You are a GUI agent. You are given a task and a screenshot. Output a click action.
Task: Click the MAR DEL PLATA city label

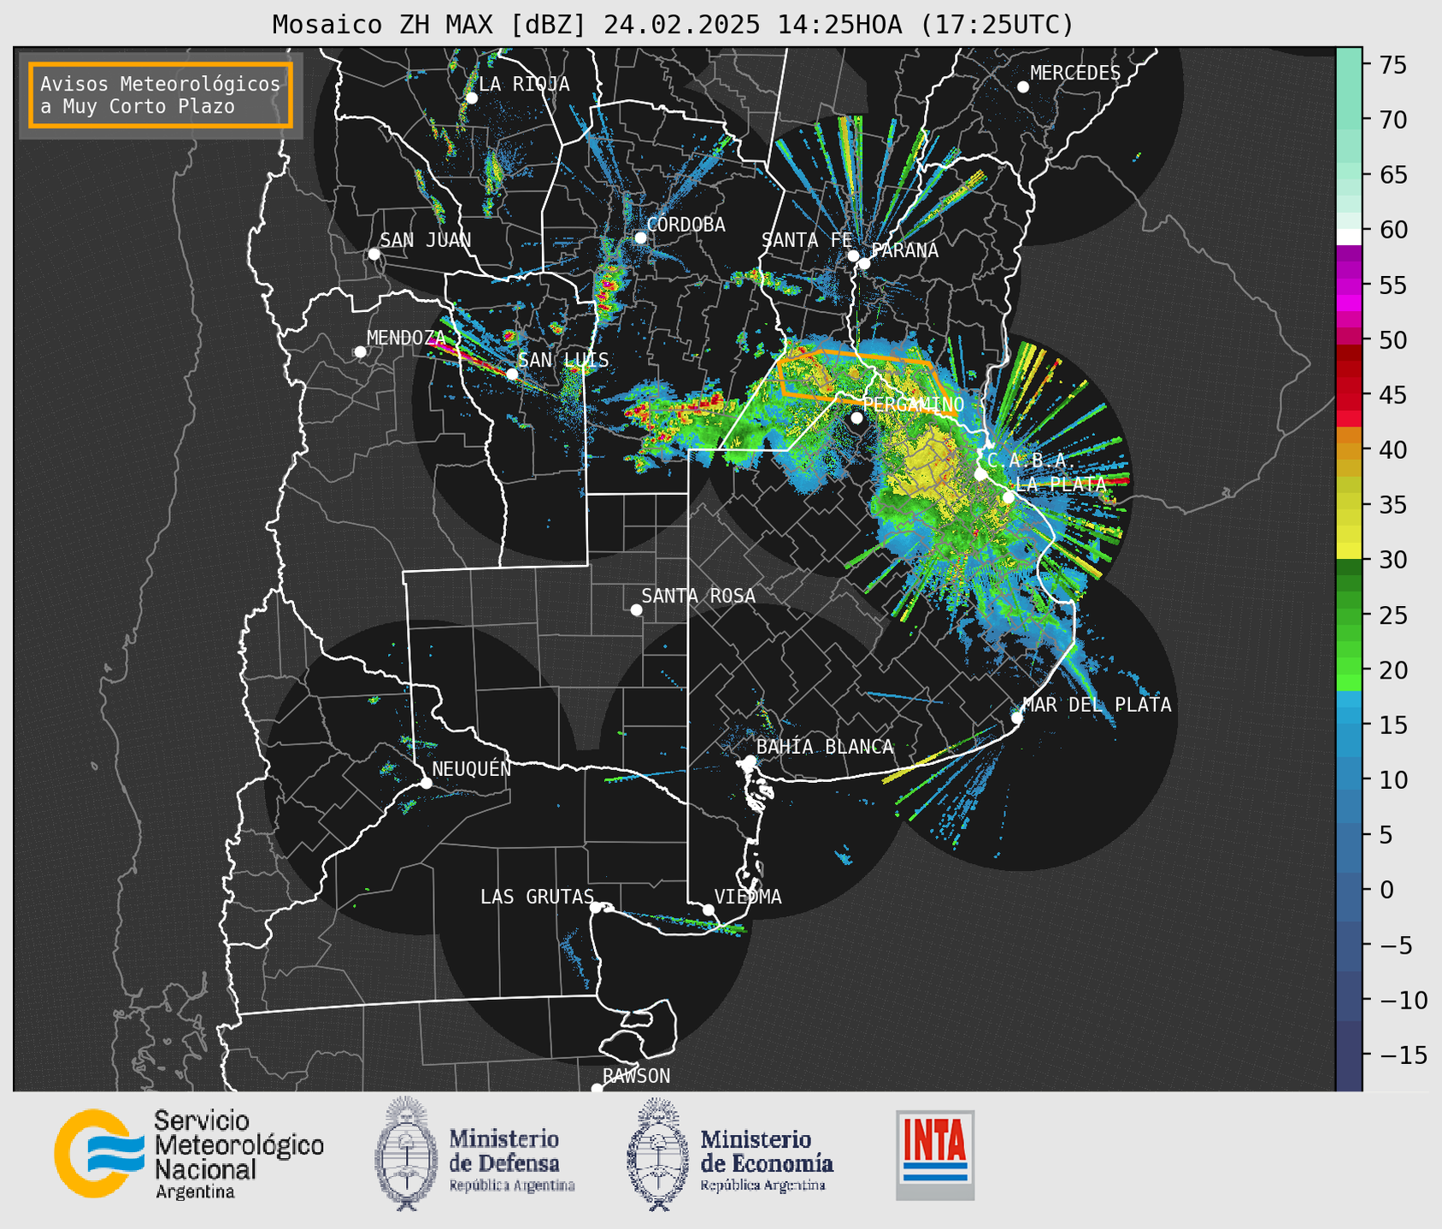click(1097, 705)
